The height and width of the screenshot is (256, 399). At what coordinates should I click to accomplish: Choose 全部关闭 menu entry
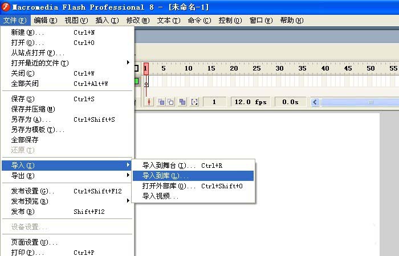67,84
